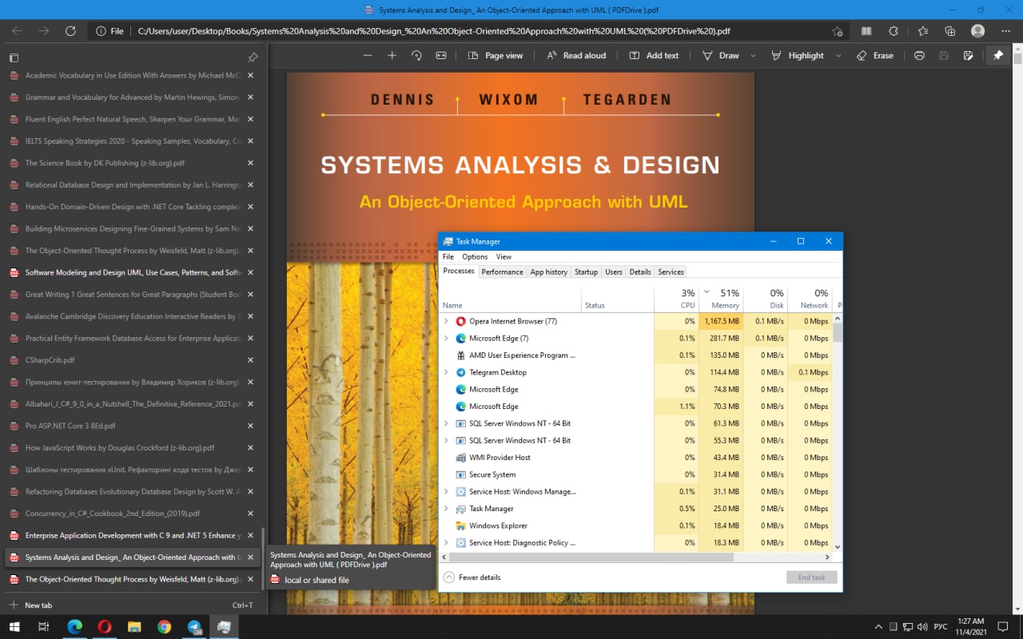Viewport: 1023px width, 639px height.
Task: Close the CSharpCrib.pdf tab
Action: coord(250,360)
